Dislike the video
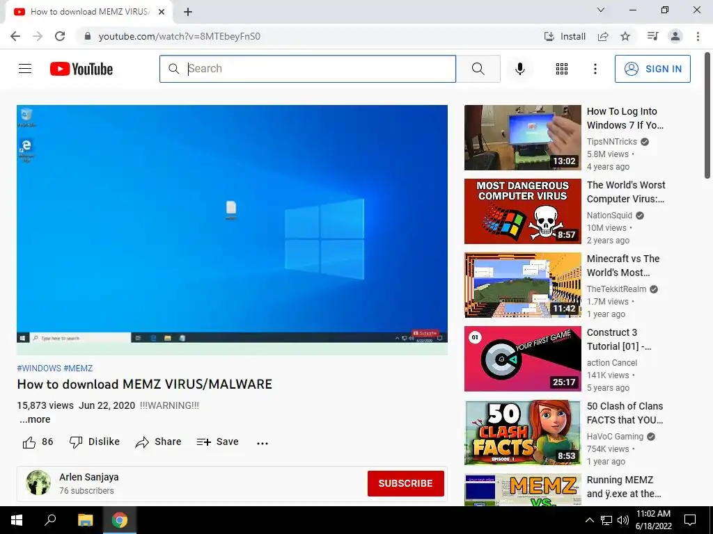Screen dimensions: 713x534 point(95,442)
